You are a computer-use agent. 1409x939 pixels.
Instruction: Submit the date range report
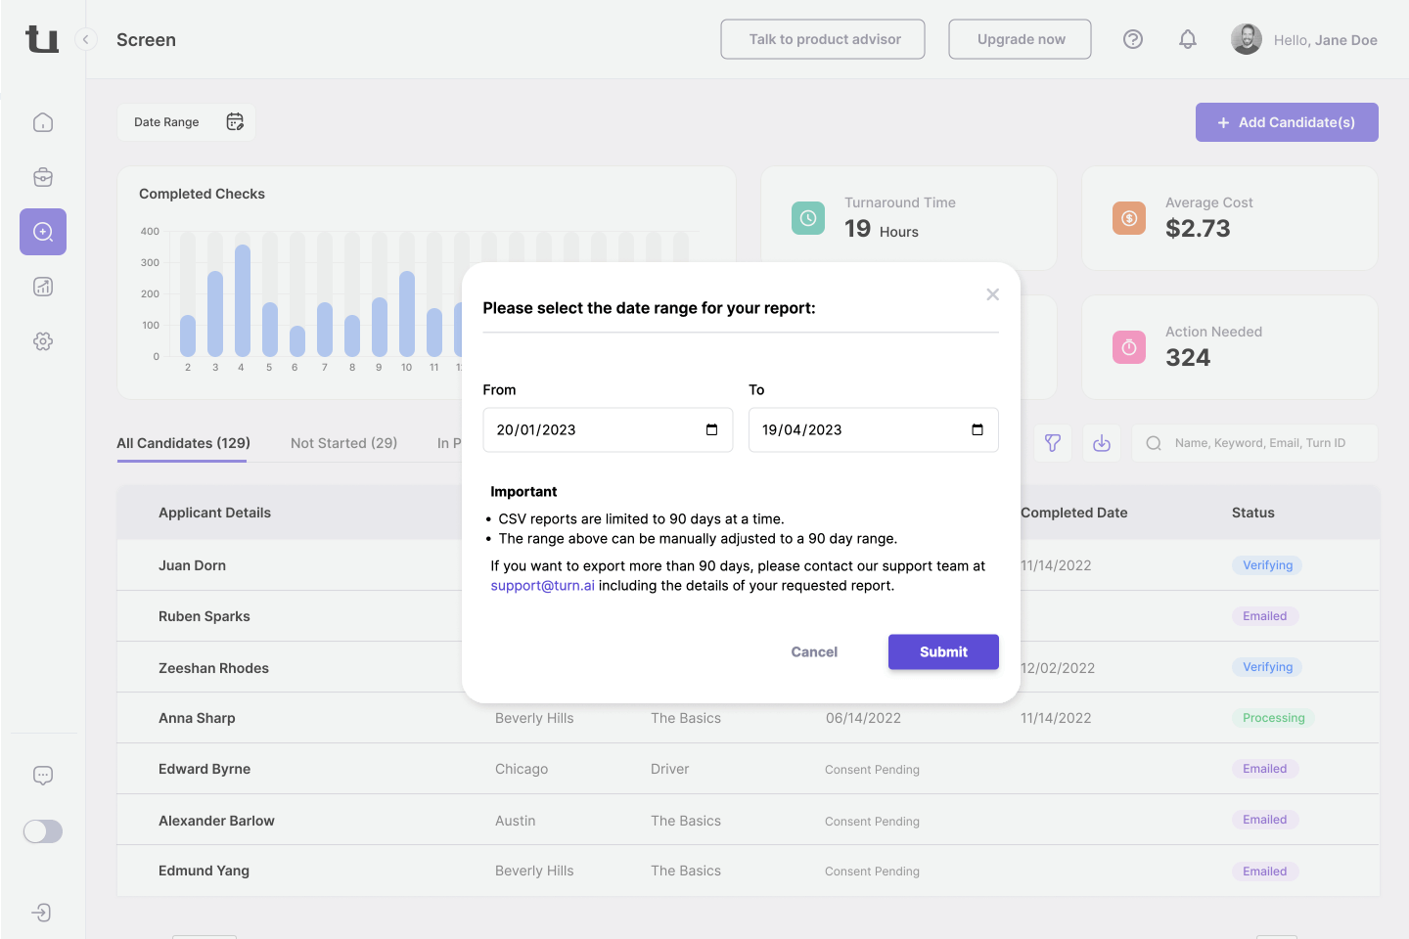coord(942,652)
